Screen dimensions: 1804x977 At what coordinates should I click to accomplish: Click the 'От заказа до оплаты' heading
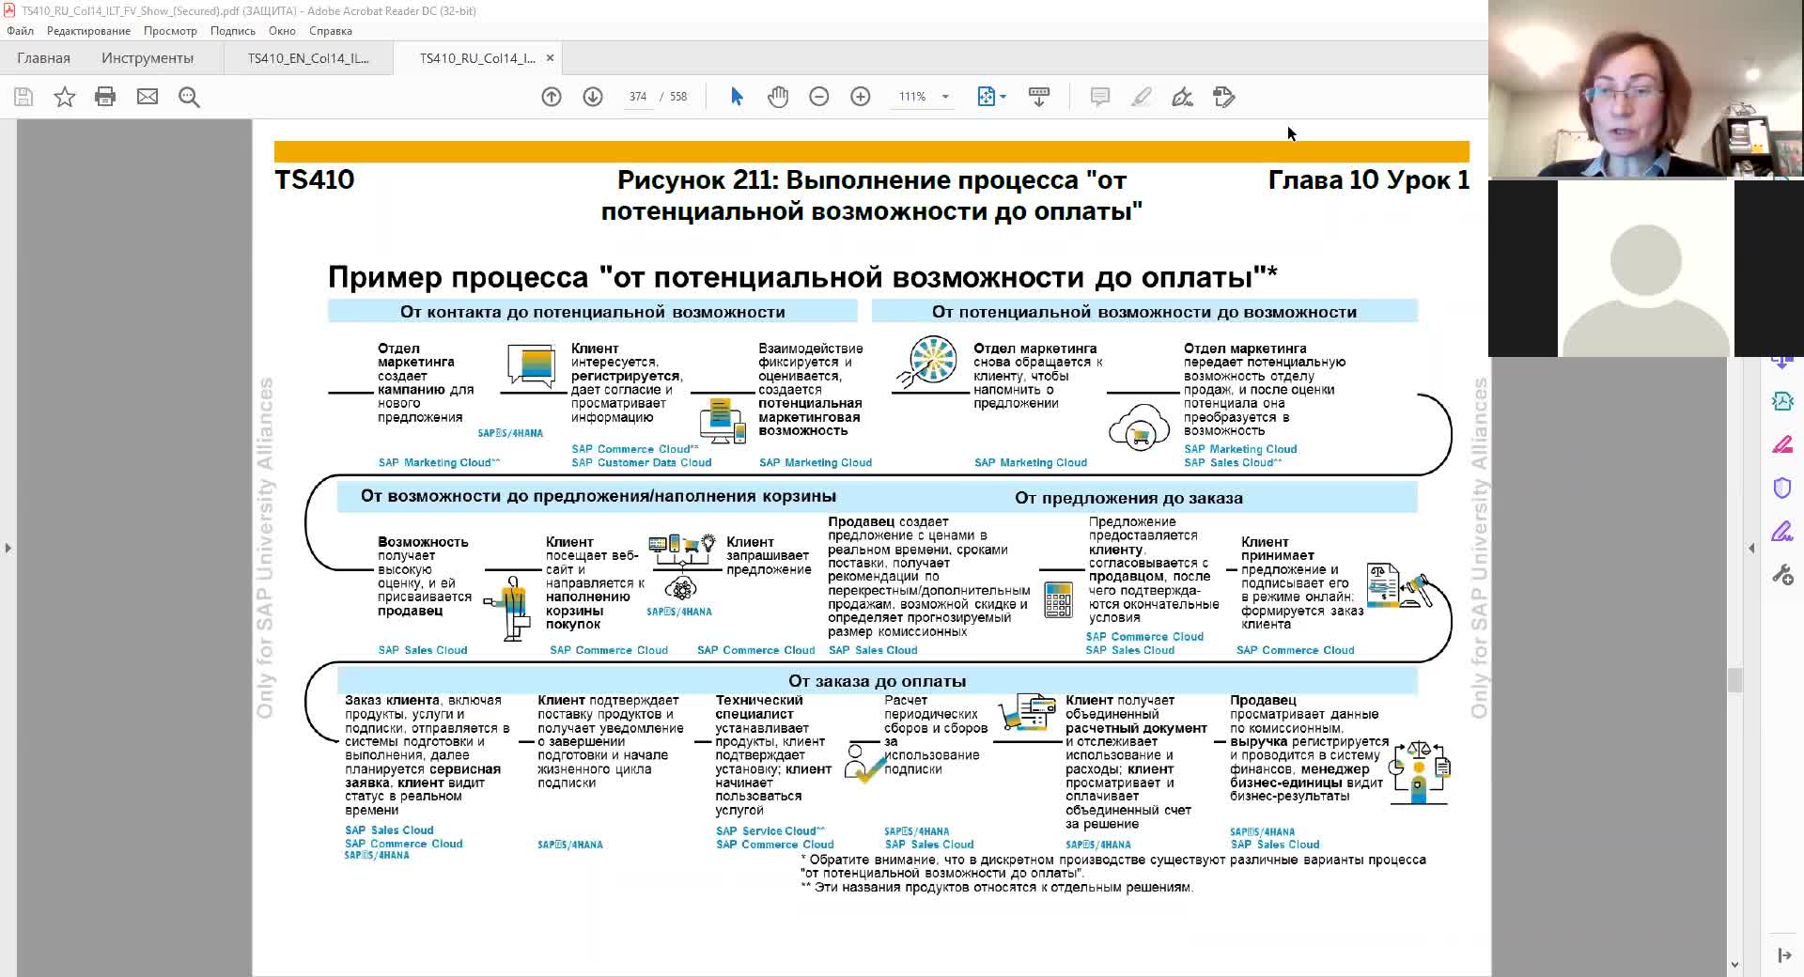coord(878,681)
